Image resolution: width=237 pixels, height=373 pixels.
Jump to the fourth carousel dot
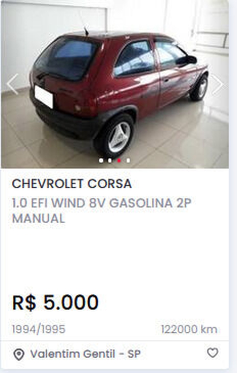coord(128,161)
